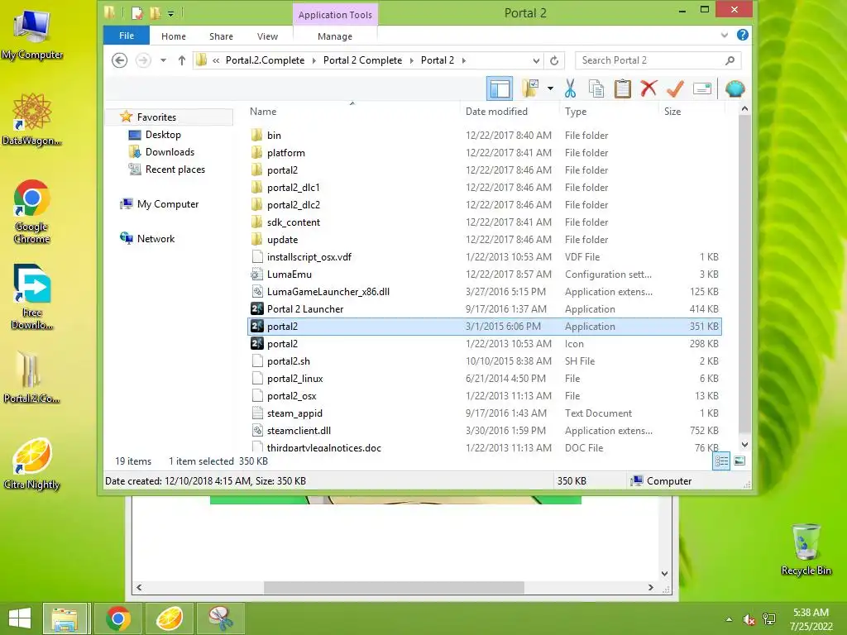Click the file list scroll down arrow
Image resolution: width=847 pixels, height=635 pixels.
(x=744, y=444)
